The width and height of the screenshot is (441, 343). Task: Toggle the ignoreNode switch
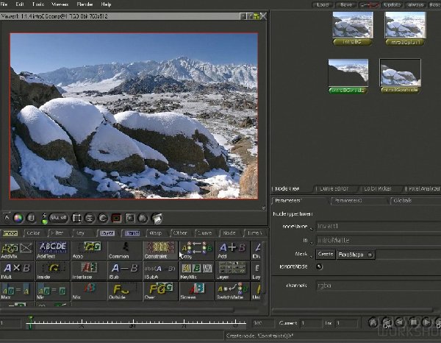[320, 266]
